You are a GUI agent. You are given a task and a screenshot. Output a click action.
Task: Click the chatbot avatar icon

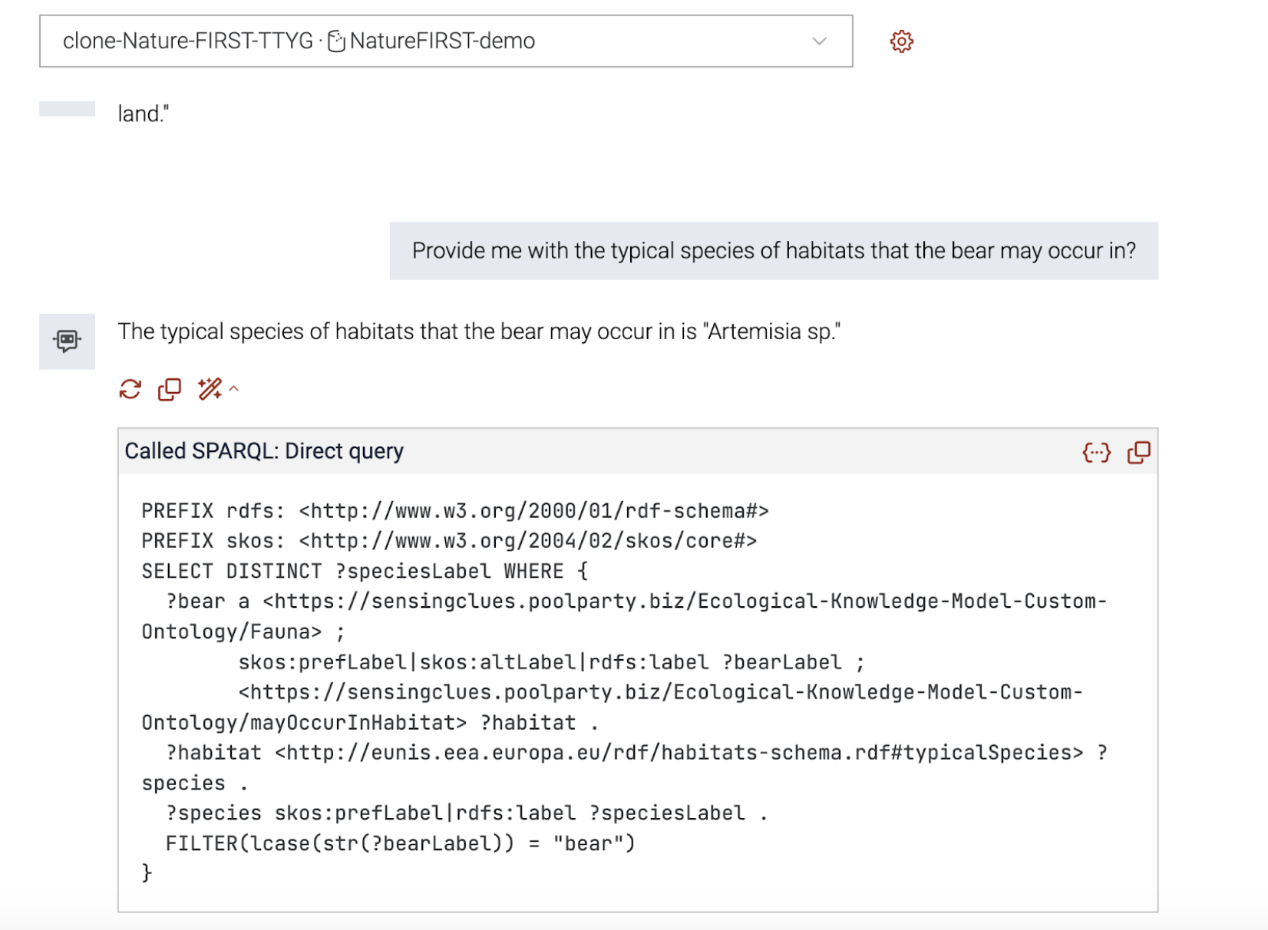point(68,341)
